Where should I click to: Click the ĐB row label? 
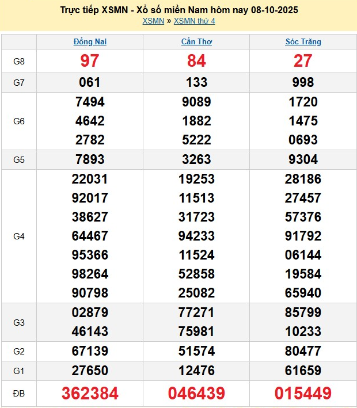pyautogui.click(x=19, y=393)
